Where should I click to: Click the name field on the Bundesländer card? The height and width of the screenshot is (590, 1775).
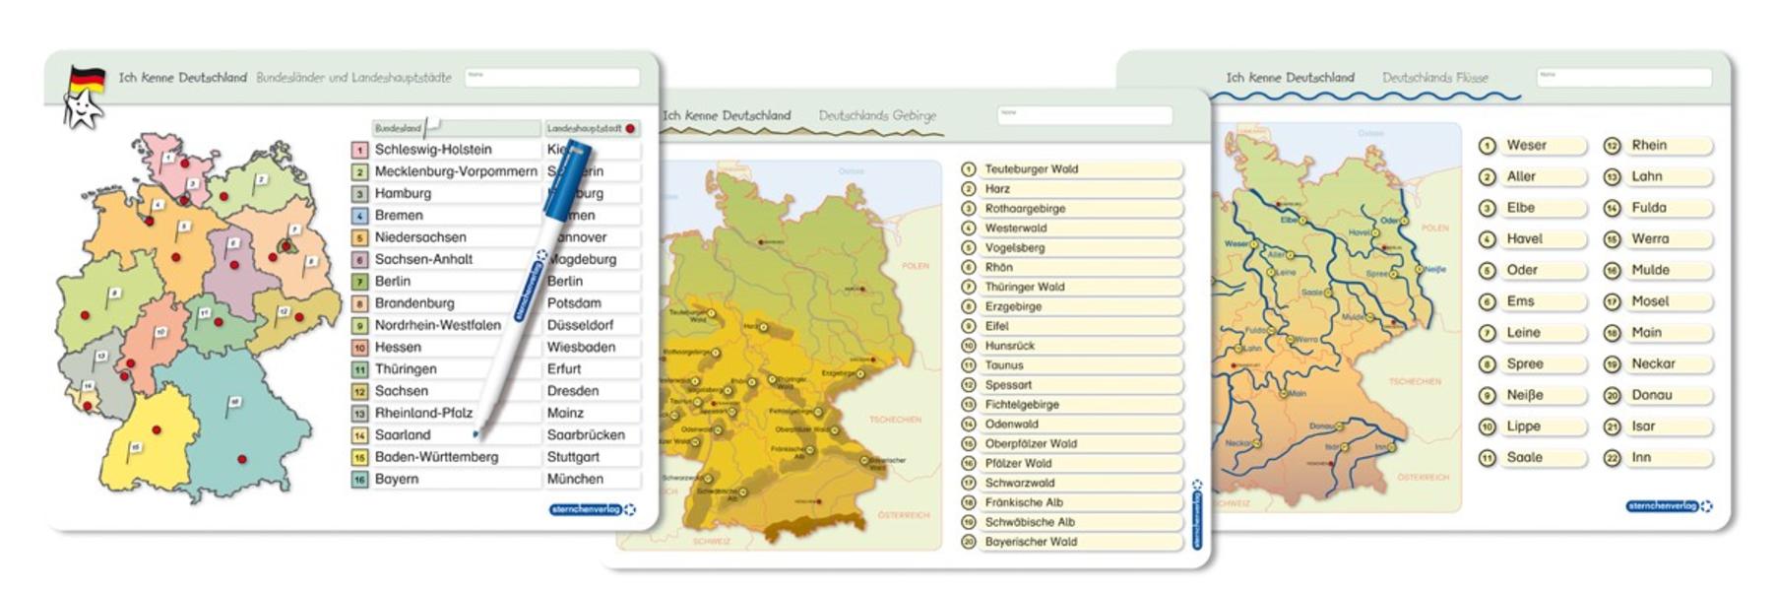click(x=551, y=78)
